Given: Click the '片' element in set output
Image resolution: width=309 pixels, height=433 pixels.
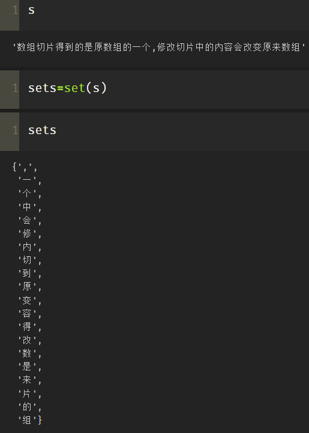Looking at the screenshot, I should click(27, 393).
